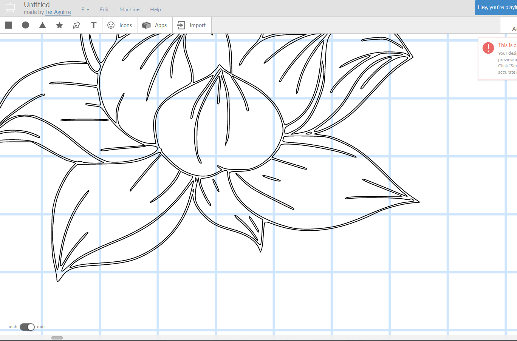Select the circle shape tool
Screen dimensions: 517x341
[25, 25]
